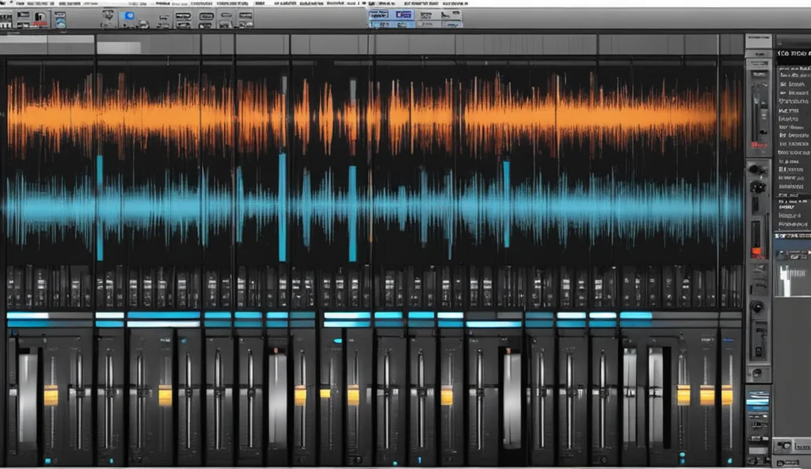This screenshot has height=469, width=811.
Task: Click the colored icon at top-left toolbar end
Action: pos(59,19)
